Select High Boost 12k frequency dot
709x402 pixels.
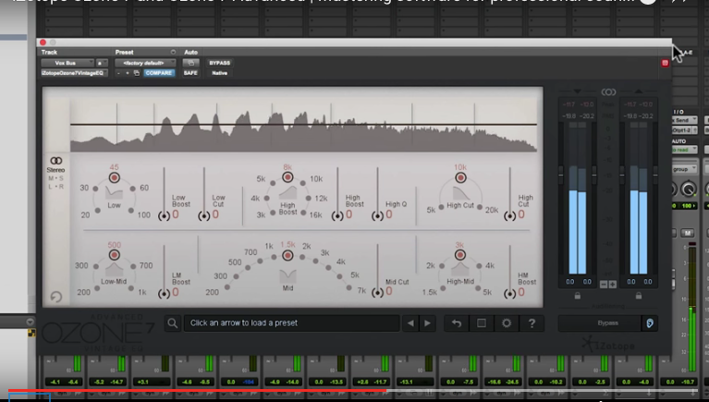point(309,198)
